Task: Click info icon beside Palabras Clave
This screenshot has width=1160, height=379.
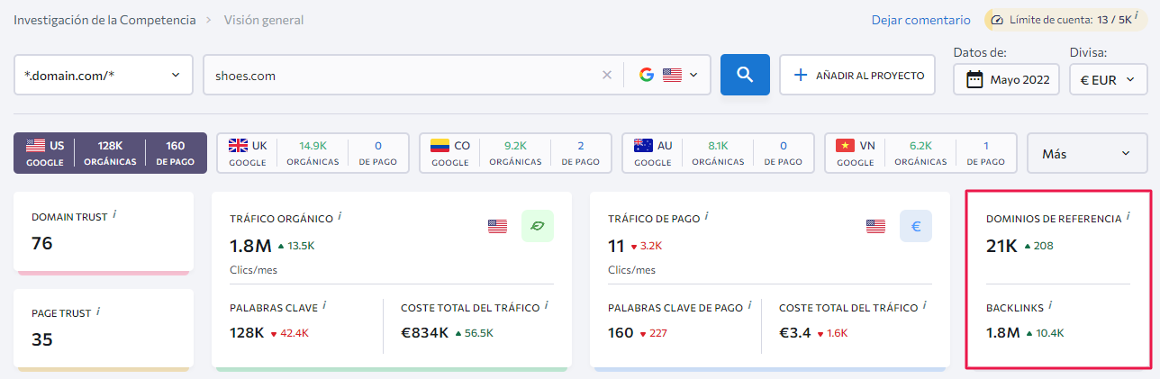Action: pyautogui.click(x=323, y=306)
